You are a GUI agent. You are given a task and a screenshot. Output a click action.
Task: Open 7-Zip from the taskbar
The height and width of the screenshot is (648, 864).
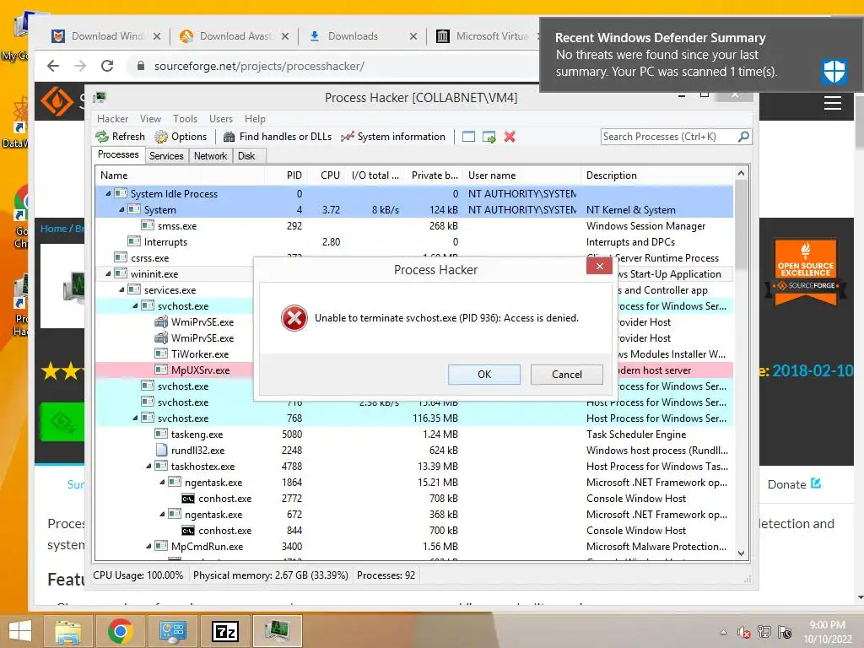point(225,630)
